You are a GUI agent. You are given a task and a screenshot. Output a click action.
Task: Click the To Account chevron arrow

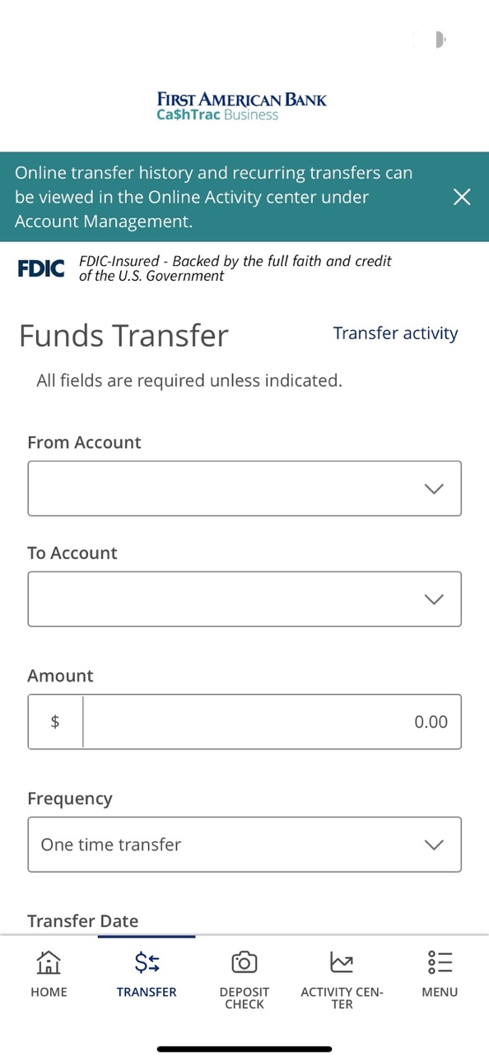click(434, 599)
